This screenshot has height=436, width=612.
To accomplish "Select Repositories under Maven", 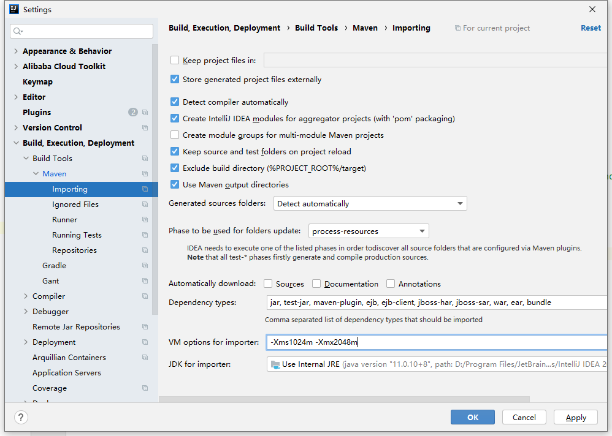I will pyautogui.click(x=75, y=250).
